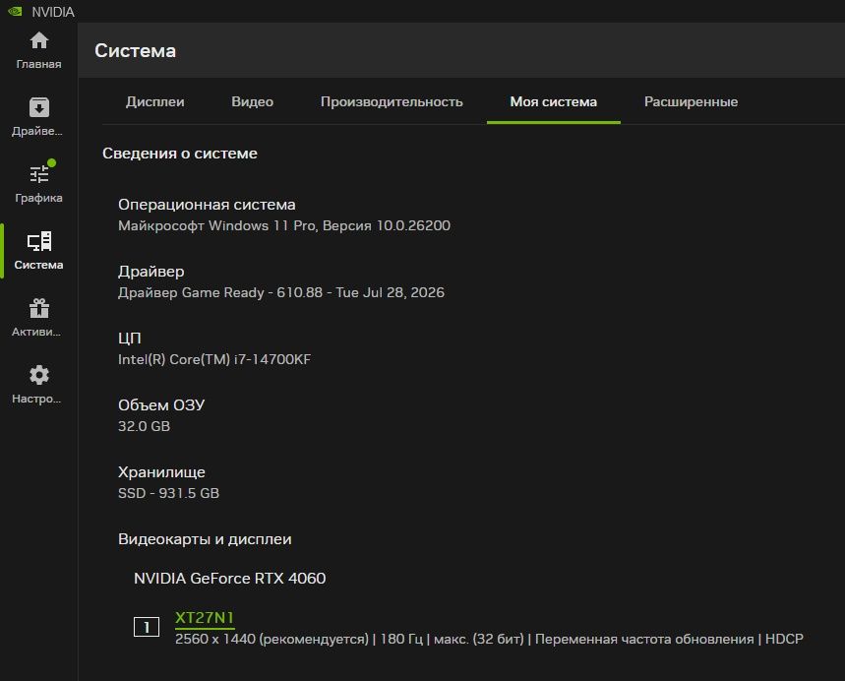Open the Графика sliders icon in sidebar
Viewport: 845px width, 681px height.
tap(38, 174)
